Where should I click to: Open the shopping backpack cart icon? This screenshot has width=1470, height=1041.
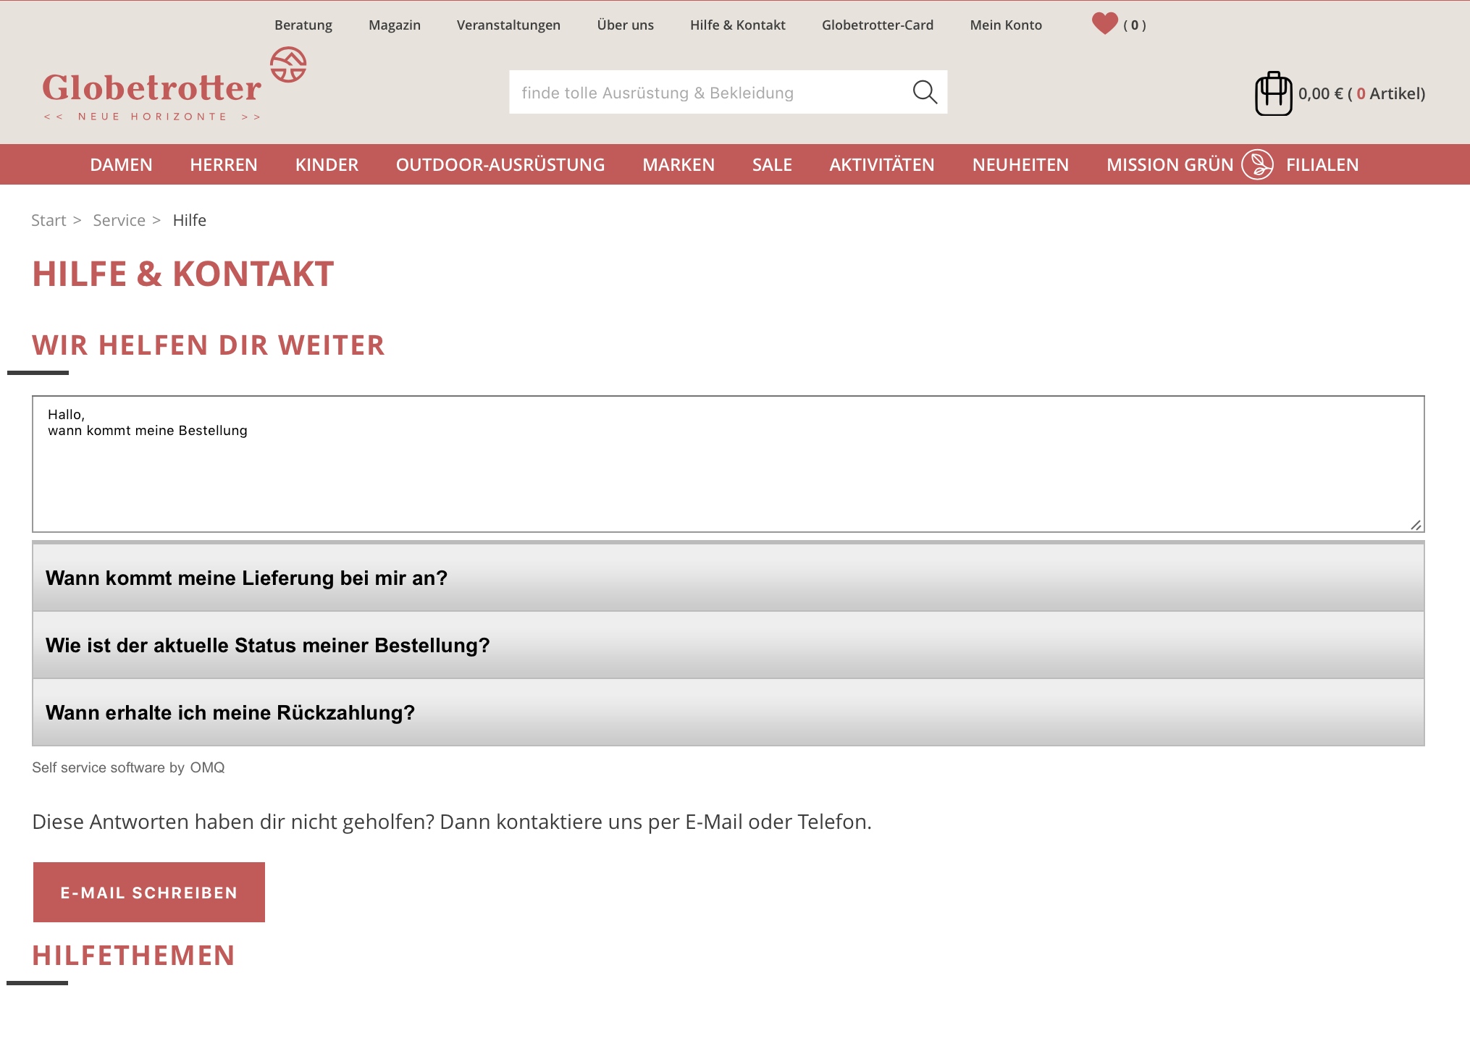(x=1273, y=93)
